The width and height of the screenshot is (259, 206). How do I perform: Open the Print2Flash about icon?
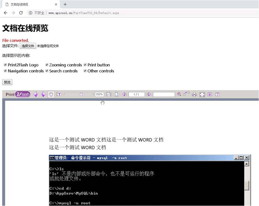pyautogui.click(x=210, y=94)
